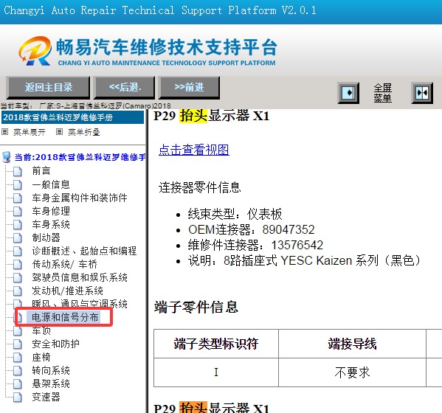
Task: Click the 菜单展开 small list icon
Action: 5,131
